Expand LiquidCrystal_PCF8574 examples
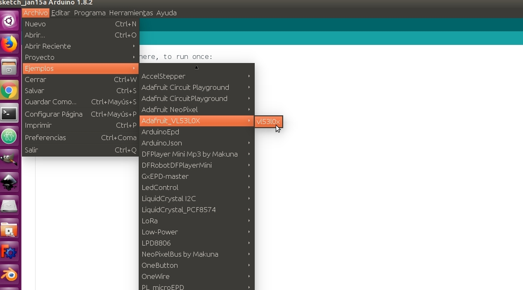The width and height of the screenshot is (523, 290). [196, 210]
